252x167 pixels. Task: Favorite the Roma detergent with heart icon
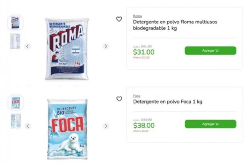[x=119, y=19]
